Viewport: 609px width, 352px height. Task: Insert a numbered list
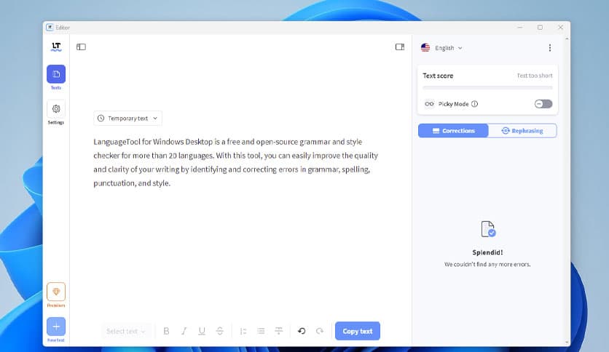click(243, 331)
